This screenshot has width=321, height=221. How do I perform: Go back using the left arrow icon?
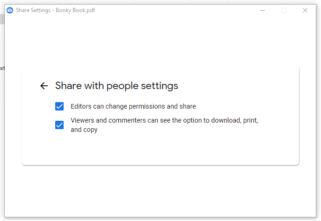[x=44, y=86]
